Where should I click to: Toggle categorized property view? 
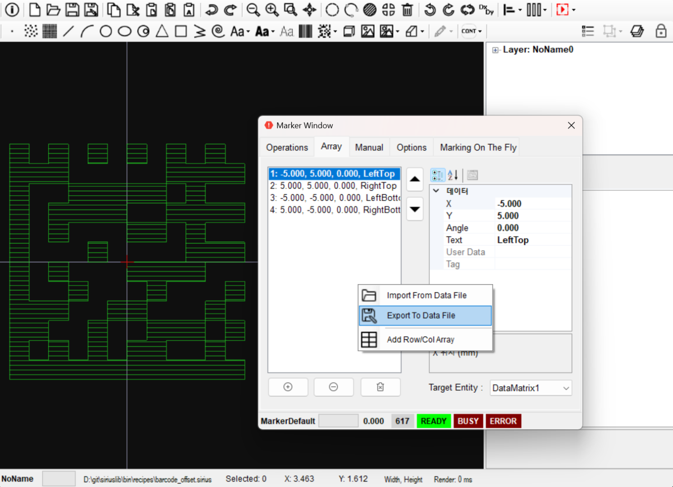point(437,175)
